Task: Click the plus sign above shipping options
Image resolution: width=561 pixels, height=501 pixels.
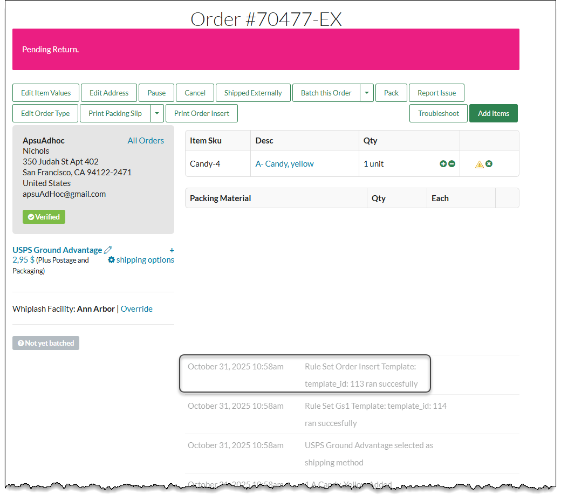Action: (x=172, y=250)
